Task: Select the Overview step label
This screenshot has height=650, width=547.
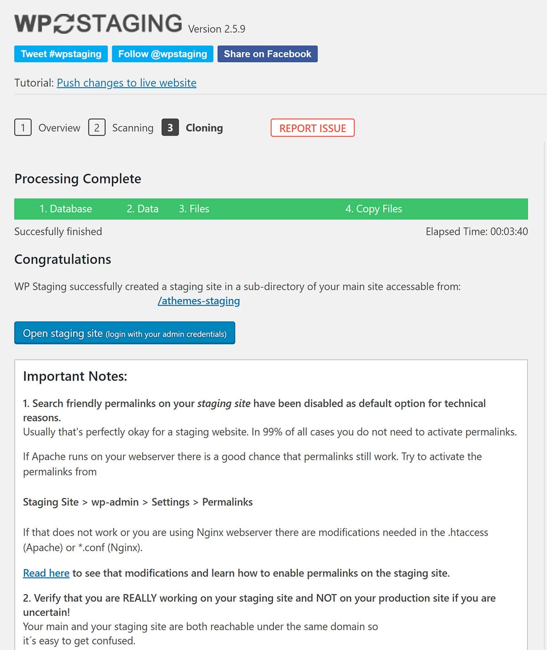Action: (59, 128)
